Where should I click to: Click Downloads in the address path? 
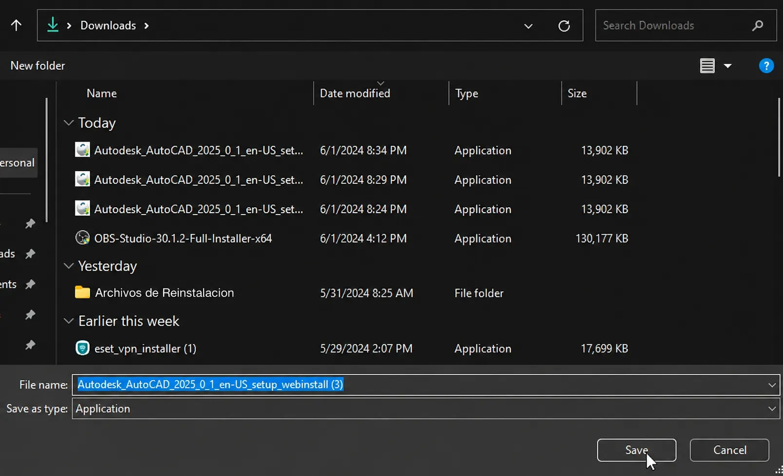click(x=108, y=25)
